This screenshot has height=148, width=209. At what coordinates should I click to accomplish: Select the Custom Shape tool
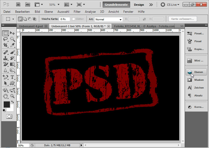[12, 83]
